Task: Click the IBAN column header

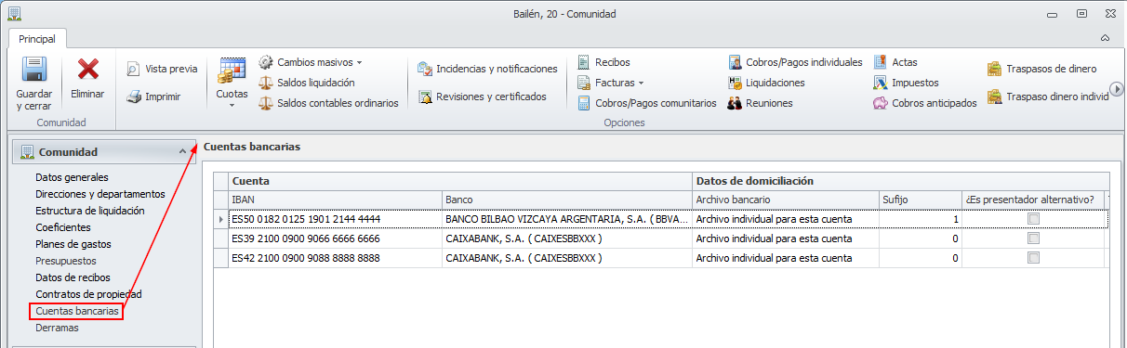Action: [x=335, y=200]
